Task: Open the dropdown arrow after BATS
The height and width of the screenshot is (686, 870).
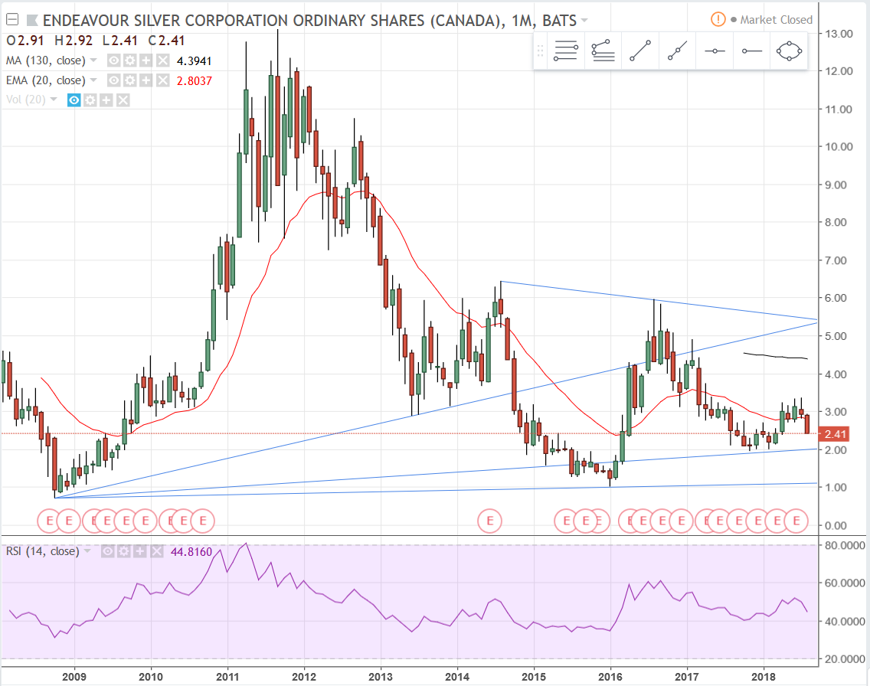Action: (584, 21)
